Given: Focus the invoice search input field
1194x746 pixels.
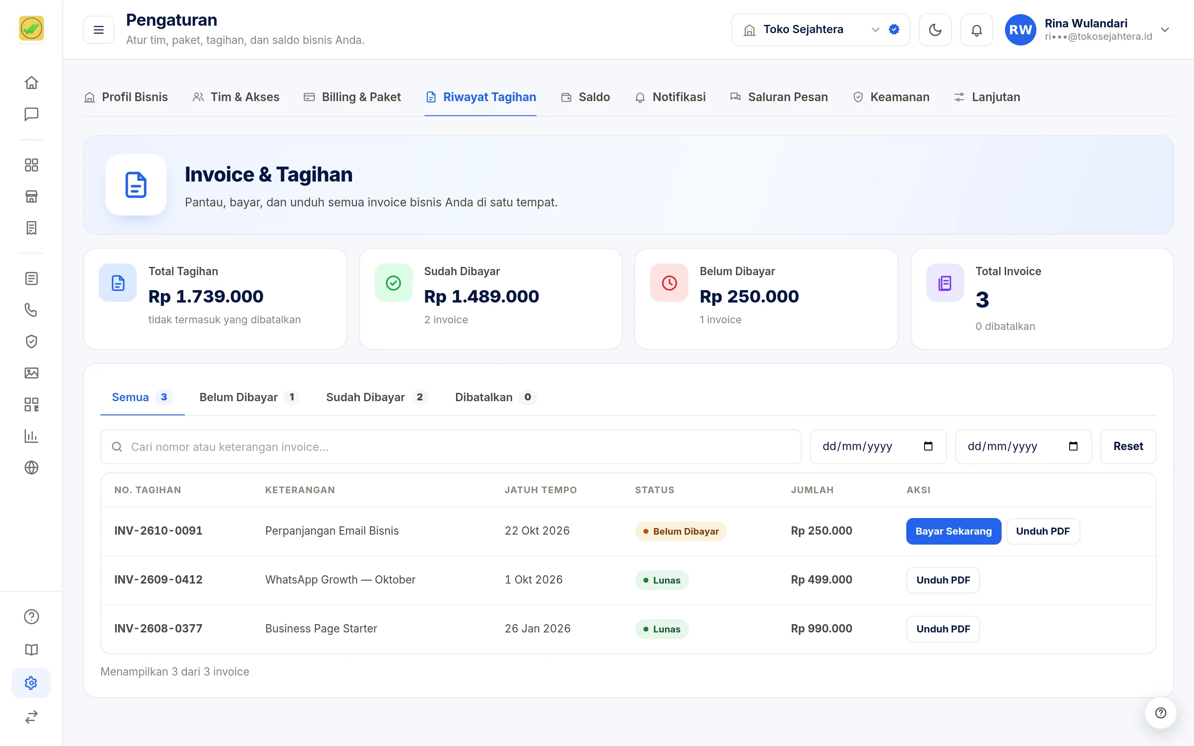Looking at the screenshot, I should pyautogui.click(x=451, y=446).
